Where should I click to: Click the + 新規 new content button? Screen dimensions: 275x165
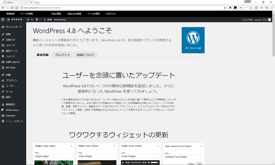pos(48,20)
